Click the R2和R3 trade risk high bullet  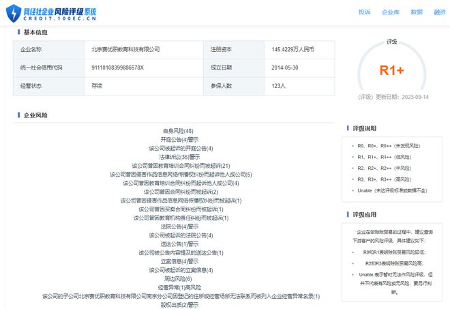click(394, 263)
